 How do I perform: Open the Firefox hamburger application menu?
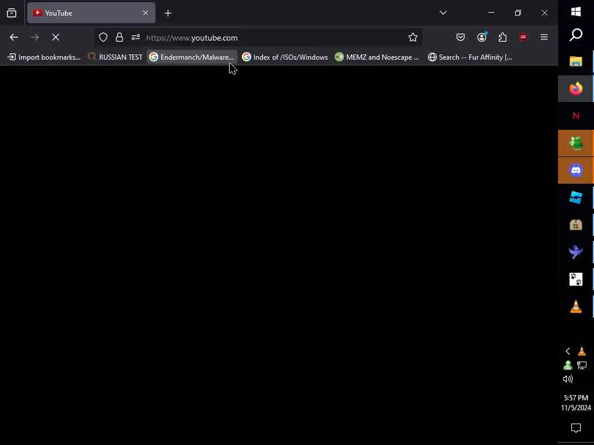click(x=544, y=37)
